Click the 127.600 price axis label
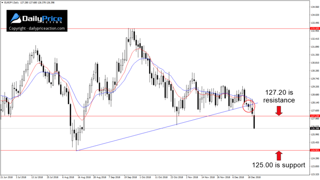This screenshot has height=180, width=320. click(x=315, y=111)
